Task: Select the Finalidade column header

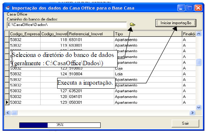Action: coord(189,34)
